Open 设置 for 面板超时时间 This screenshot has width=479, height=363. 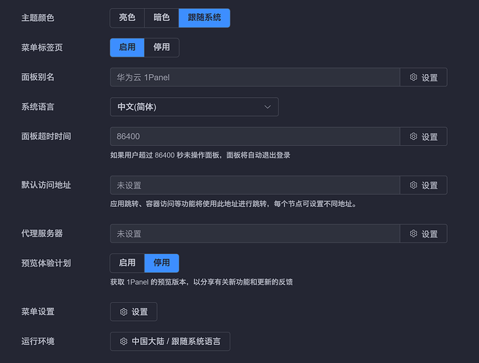click(424, 136)
